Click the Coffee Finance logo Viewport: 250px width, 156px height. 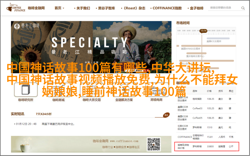(x=15, y=7)
